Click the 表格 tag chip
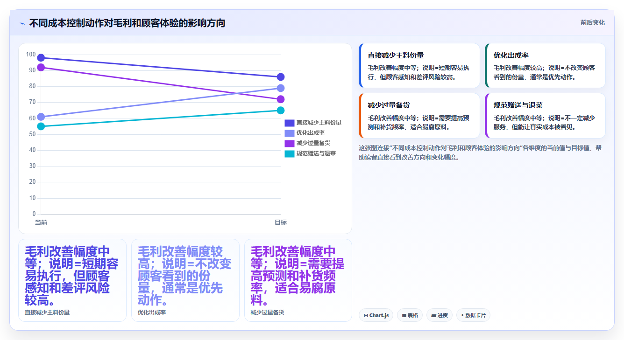The height and width of the screenshot is (340, 624). click(x=410, y=315)
